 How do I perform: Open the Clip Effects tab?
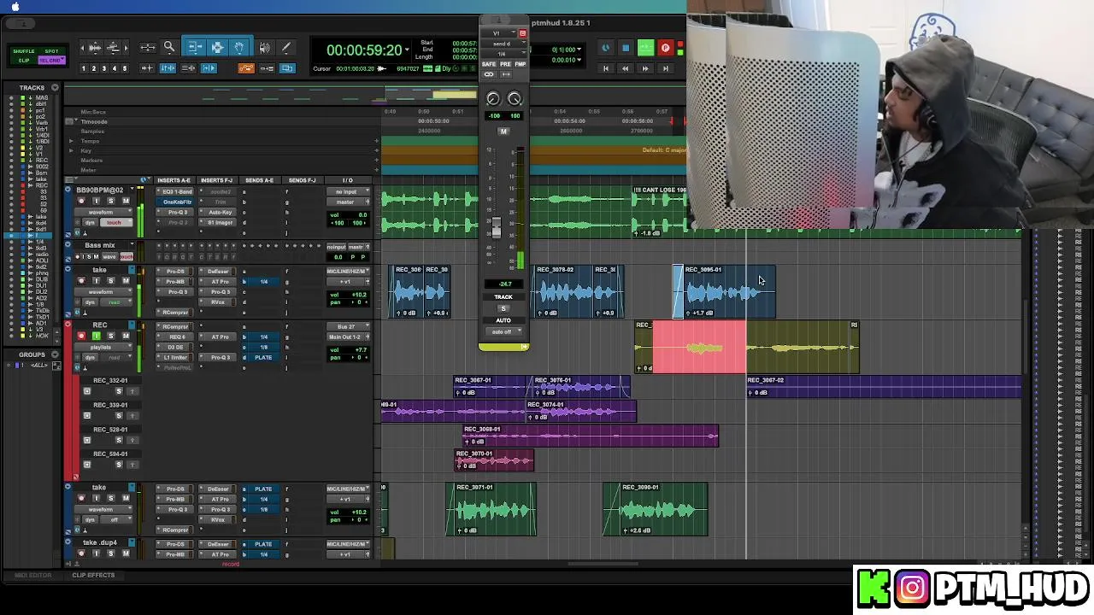(93, 575)
